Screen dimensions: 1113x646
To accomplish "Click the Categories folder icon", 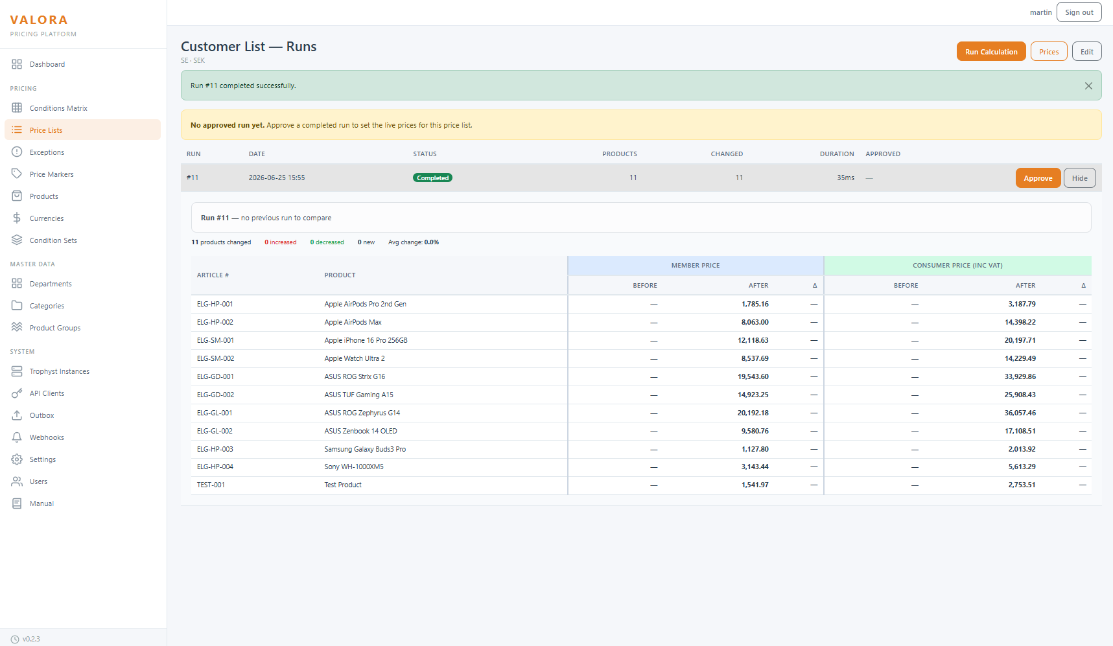I will point(17,306).
